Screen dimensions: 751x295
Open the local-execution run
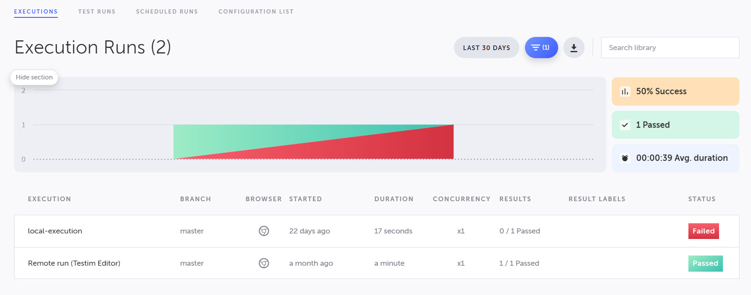tap(55, 231)
